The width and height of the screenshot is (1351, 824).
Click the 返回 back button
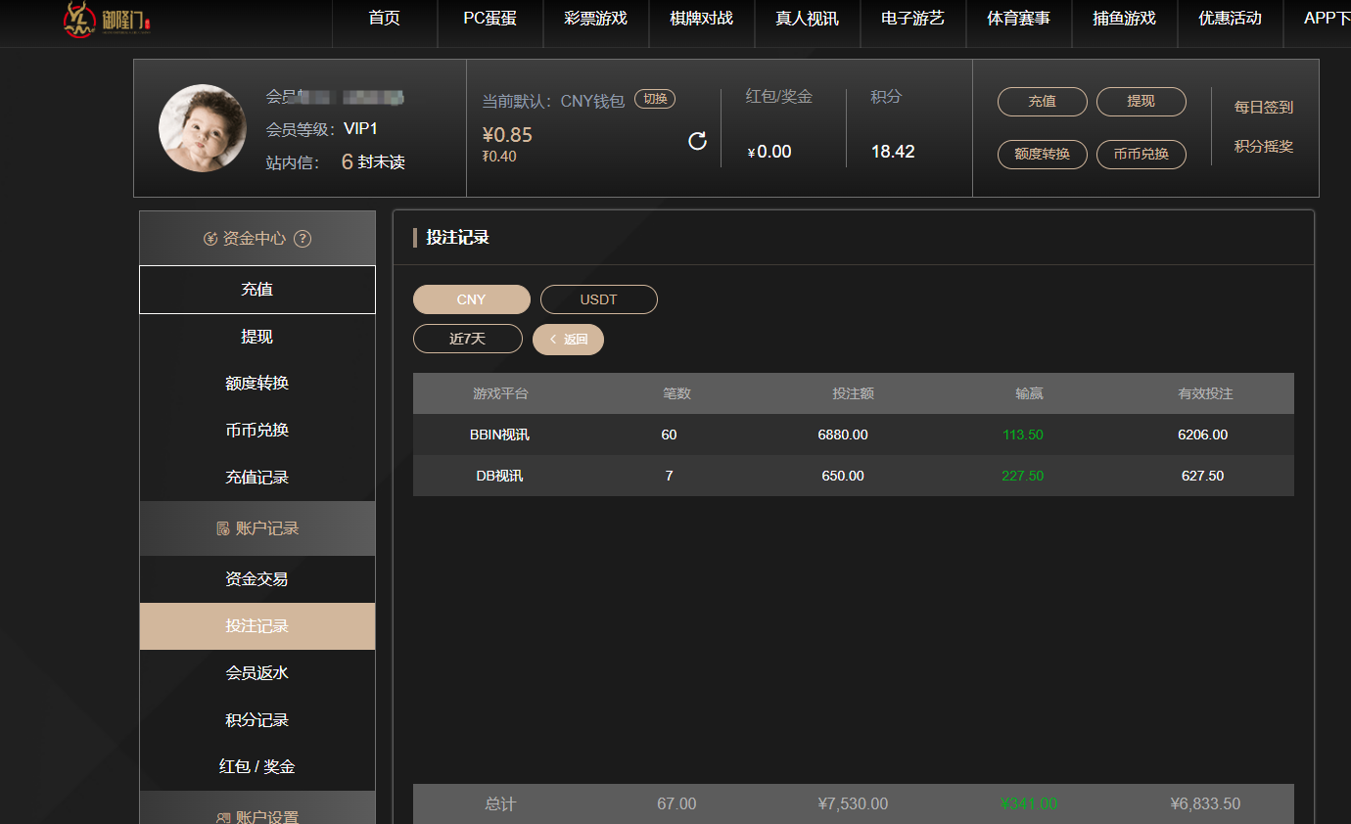coord(568,339)
